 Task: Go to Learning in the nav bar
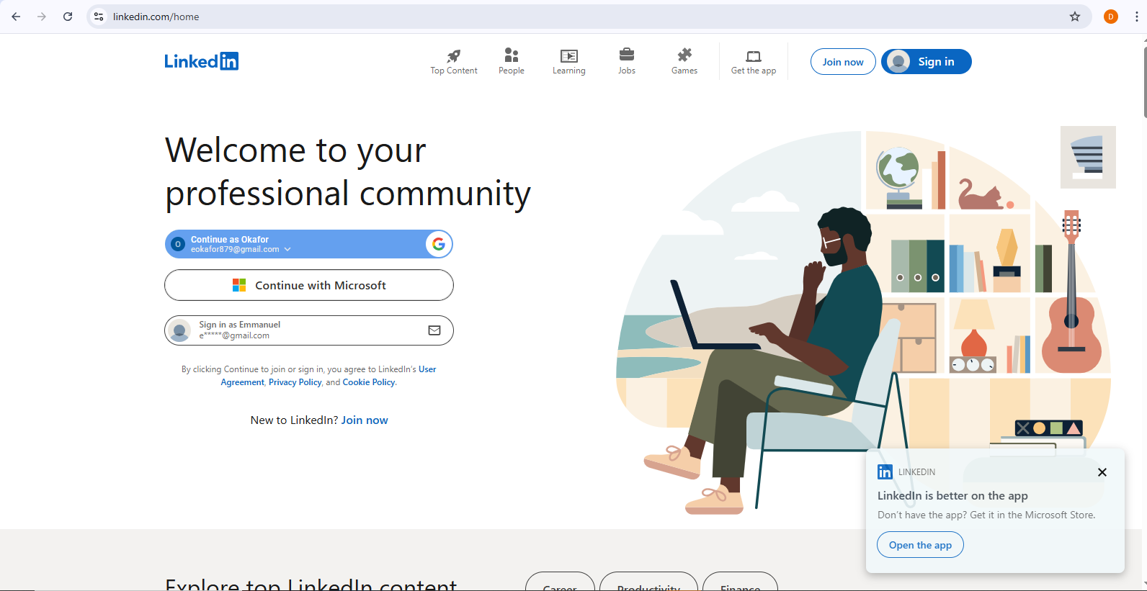569,62
